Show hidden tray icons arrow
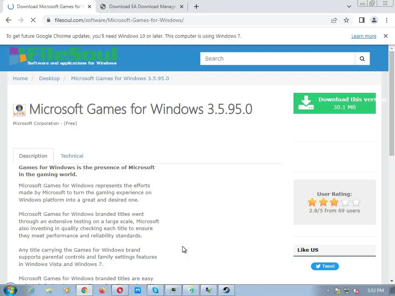Screen dimensions: 395x296 click(328, 291)
